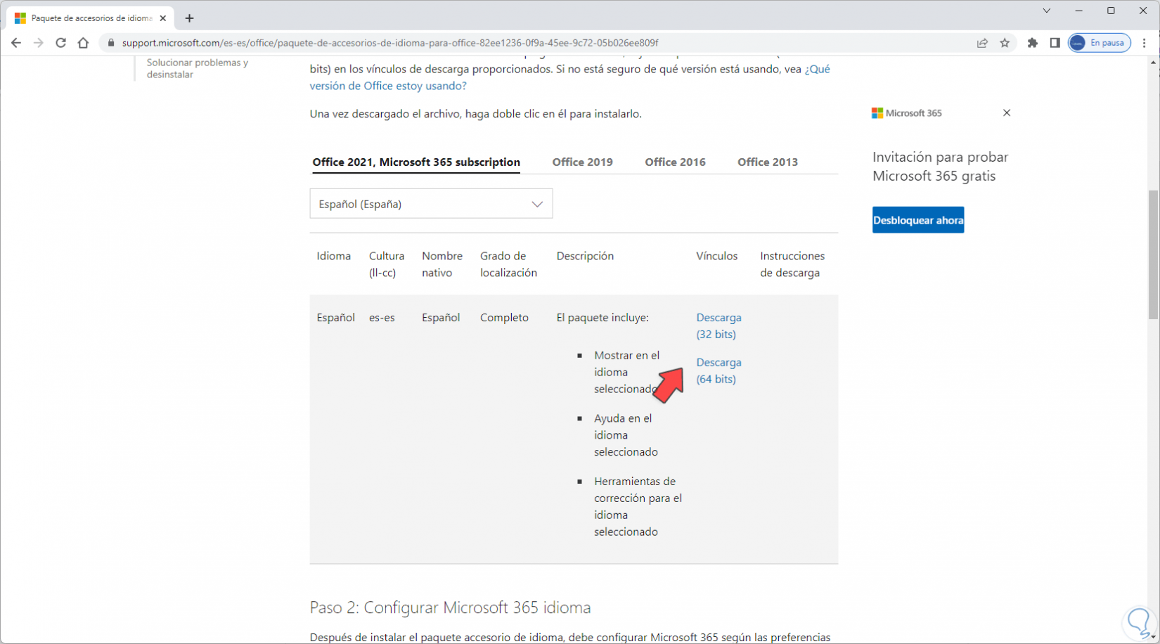Go to the browser home icon

(84, 43)
